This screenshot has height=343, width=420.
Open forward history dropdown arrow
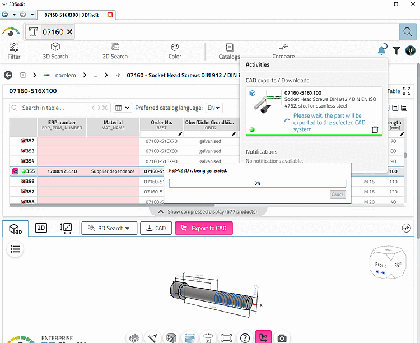point(32,15)
